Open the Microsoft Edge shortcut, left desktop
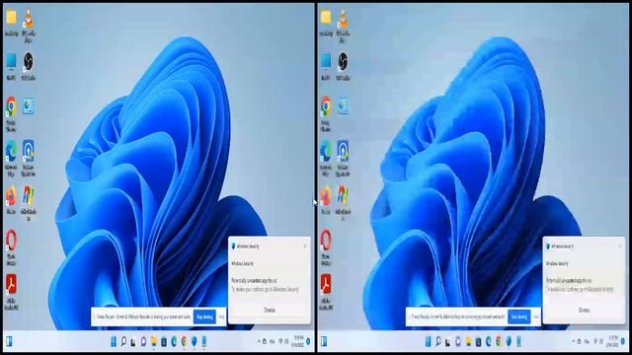The image size is (632, 355). point(11,151)
